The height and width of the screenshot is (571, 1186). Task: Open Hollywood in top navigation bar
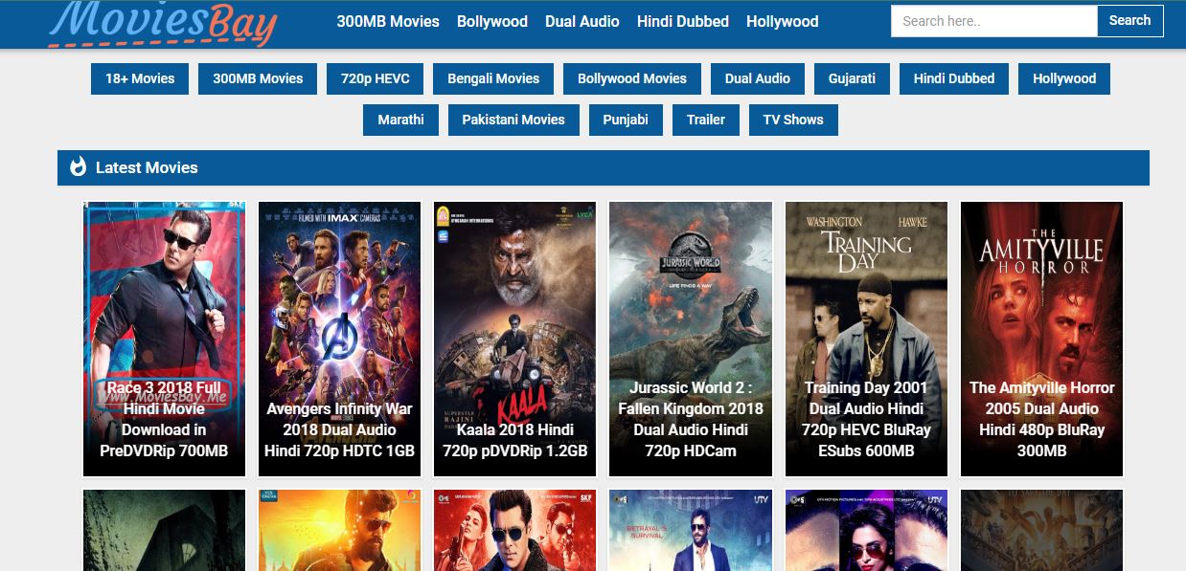pyautogui.click(x=783, y=21)
